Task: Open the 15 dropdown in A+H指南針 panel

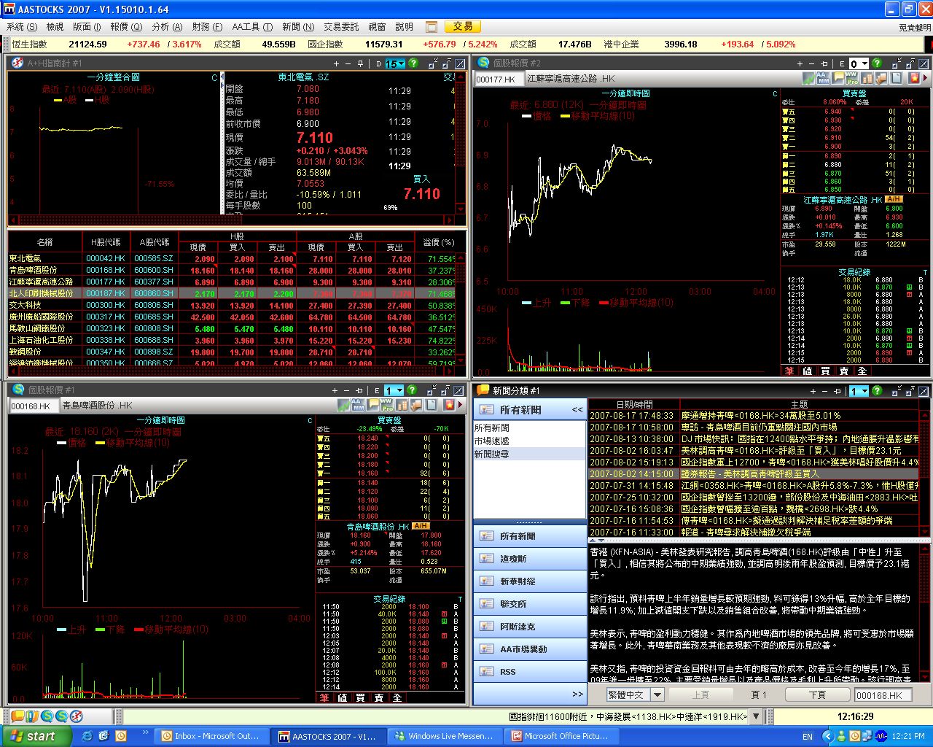Action: (394, 63)
